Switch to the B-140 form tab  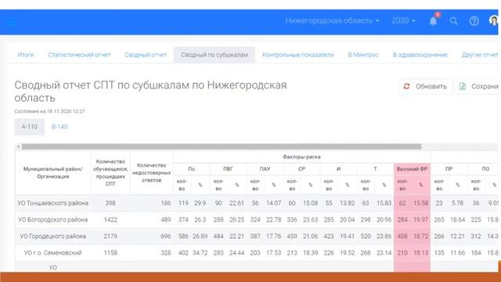point(59,127)
